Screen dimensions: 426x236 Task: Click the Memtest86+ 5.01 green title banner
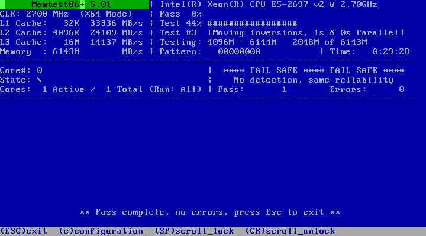pos(75,5)
